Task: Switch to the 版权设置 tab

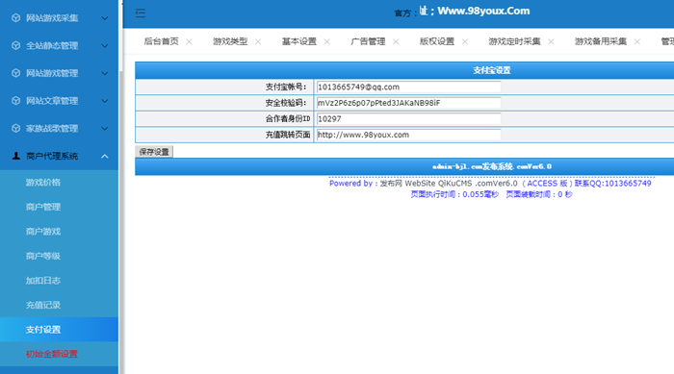Action: click(x=437, y=41)
